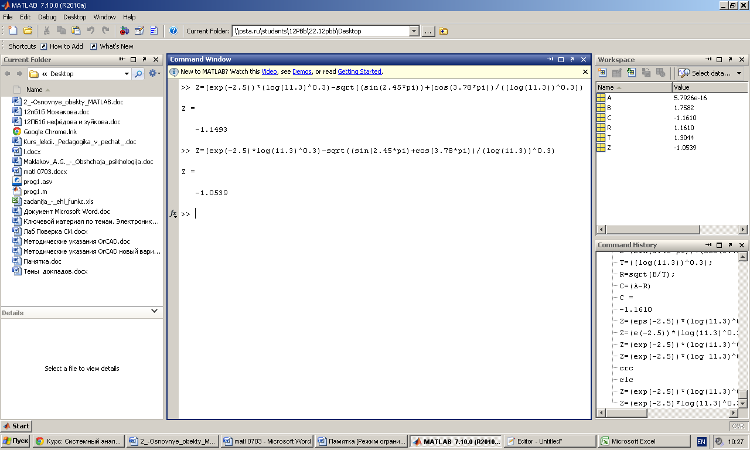
Task: Open the Current Folder gear actions menu
Action: point(154,74)
